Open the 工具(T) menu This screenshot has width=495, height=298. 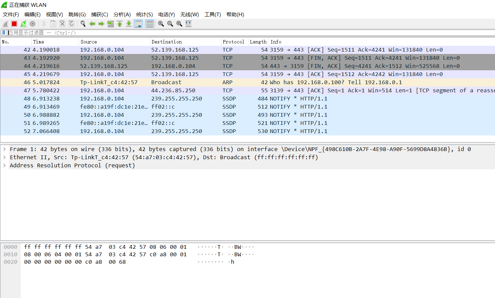(213, 14)
